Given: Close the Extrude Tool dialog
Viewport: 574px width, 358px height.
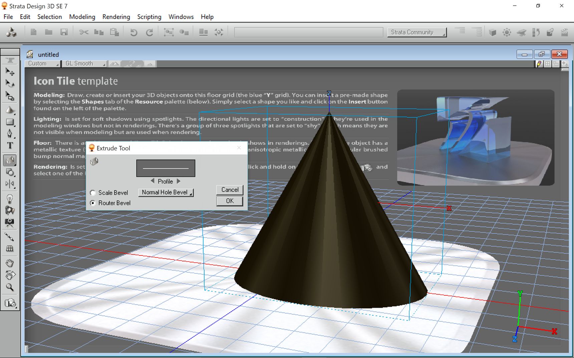Looking at the screenshot, I should click(239, 148).
